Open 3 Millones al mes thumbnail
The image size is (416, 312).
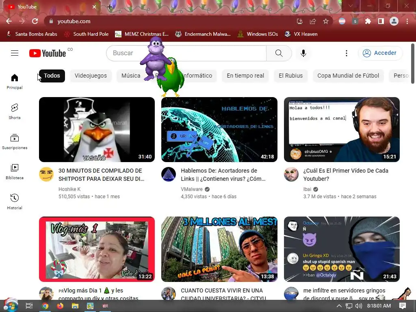point(219,249)
